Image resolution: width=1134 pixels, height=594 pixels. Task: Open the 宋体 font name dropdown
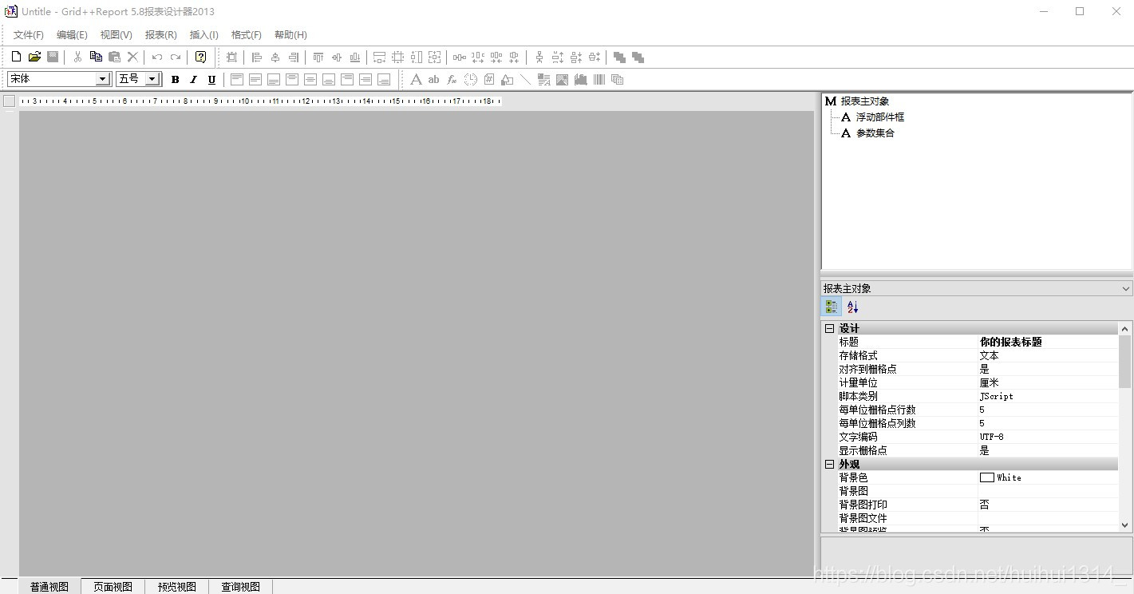(102, 79)
